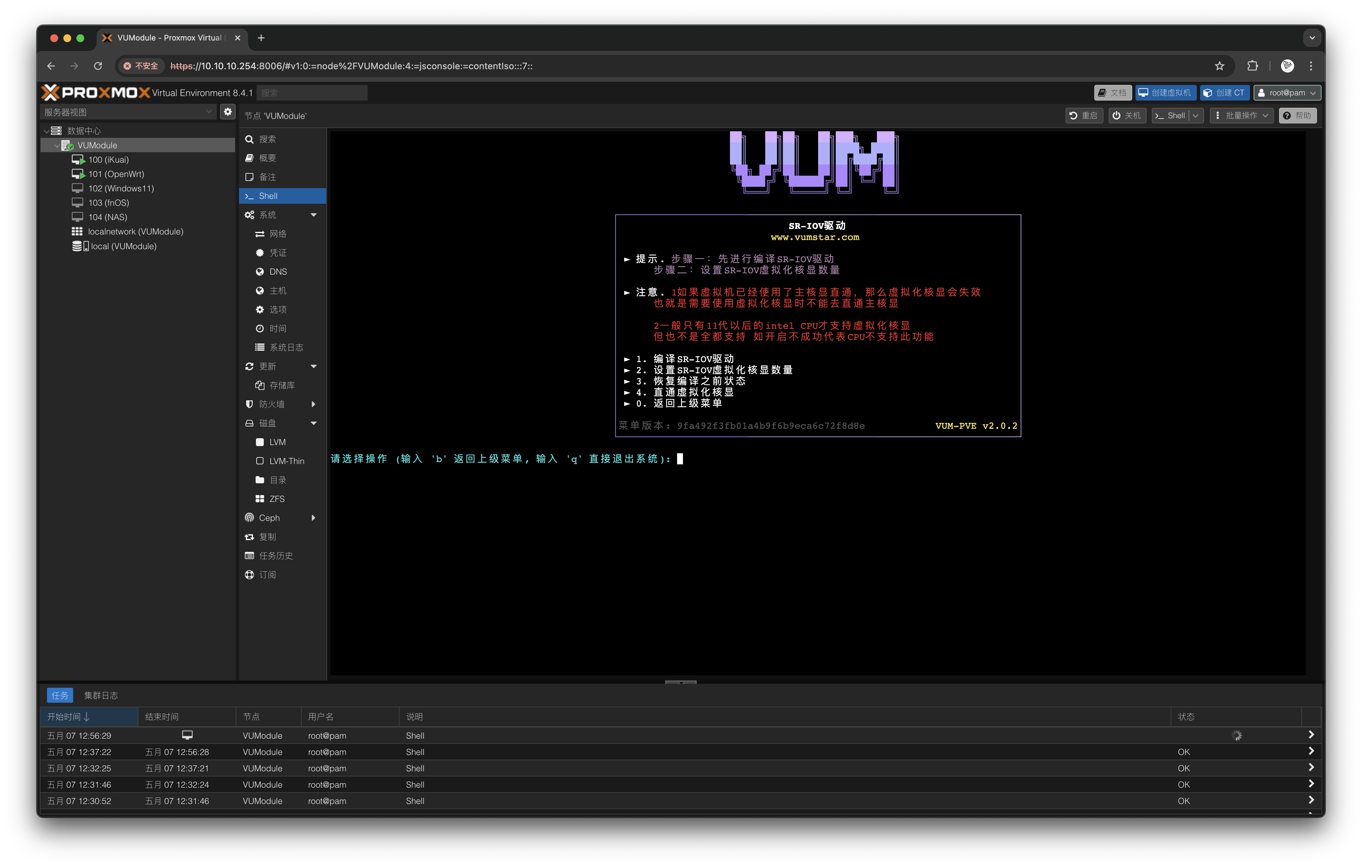Collapse the 磁盘 (Disks) section
1362x866 pixels.
(314, 423)
